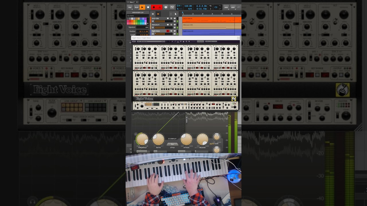Click the lane icon on DCO-106 track
This screenshot has height=206, width=367.
click(175, 21)
